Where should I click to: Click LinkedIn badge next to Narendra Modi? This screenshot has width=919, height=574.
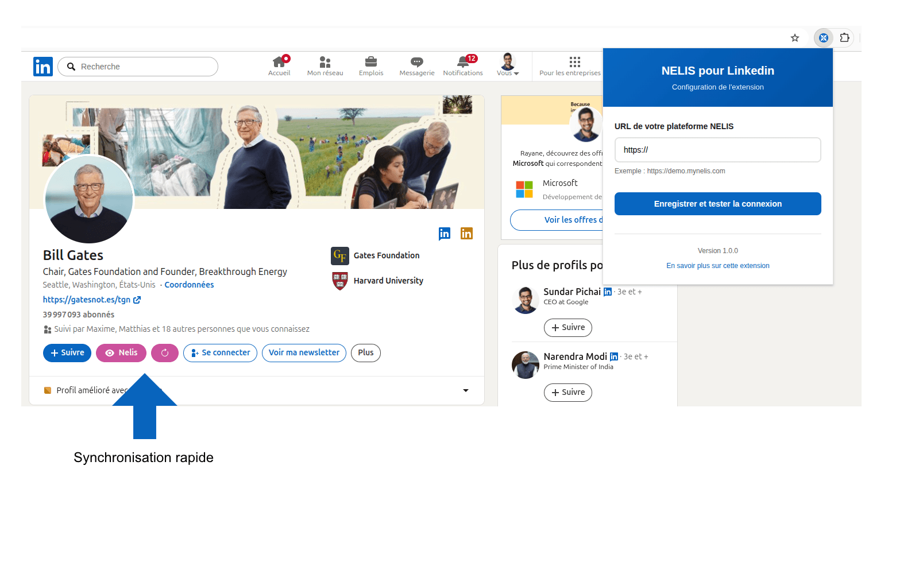tap(614, 356)
